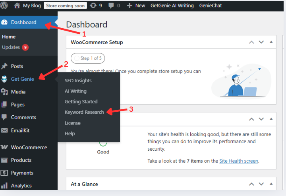Image resolution: width=286 pixels, height=196 pixels.
Task: Click New in the admin bar
Action: tap(140, 6)
